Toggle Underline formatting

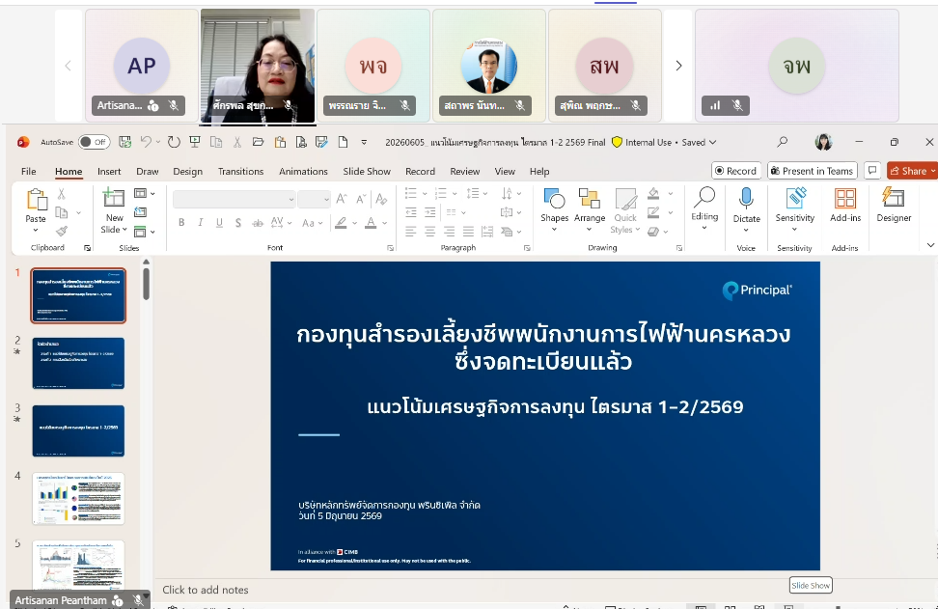coord(220,223)
